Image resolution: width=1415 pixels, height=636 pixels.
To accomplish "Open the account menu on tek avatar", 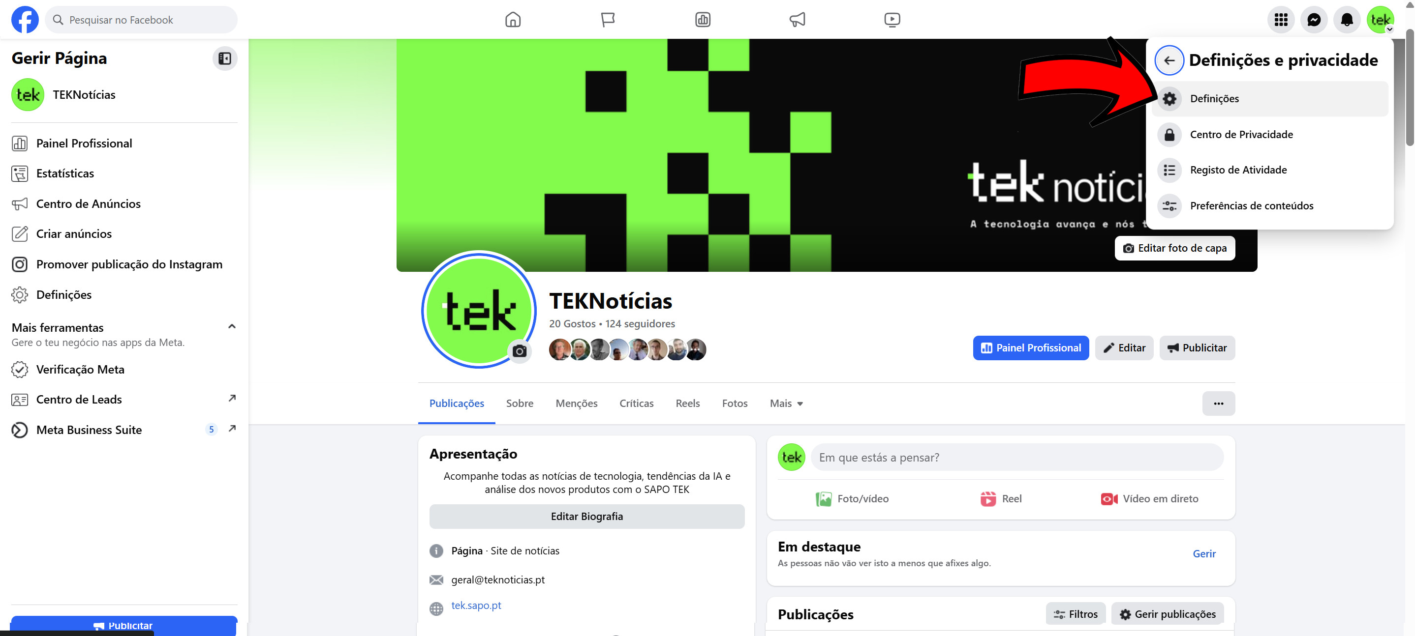I will click(1380, 20).
